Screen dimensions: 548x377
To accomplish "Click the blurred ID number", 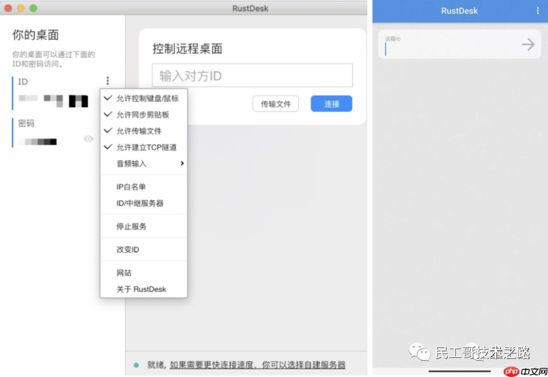I will coord(53,100).
